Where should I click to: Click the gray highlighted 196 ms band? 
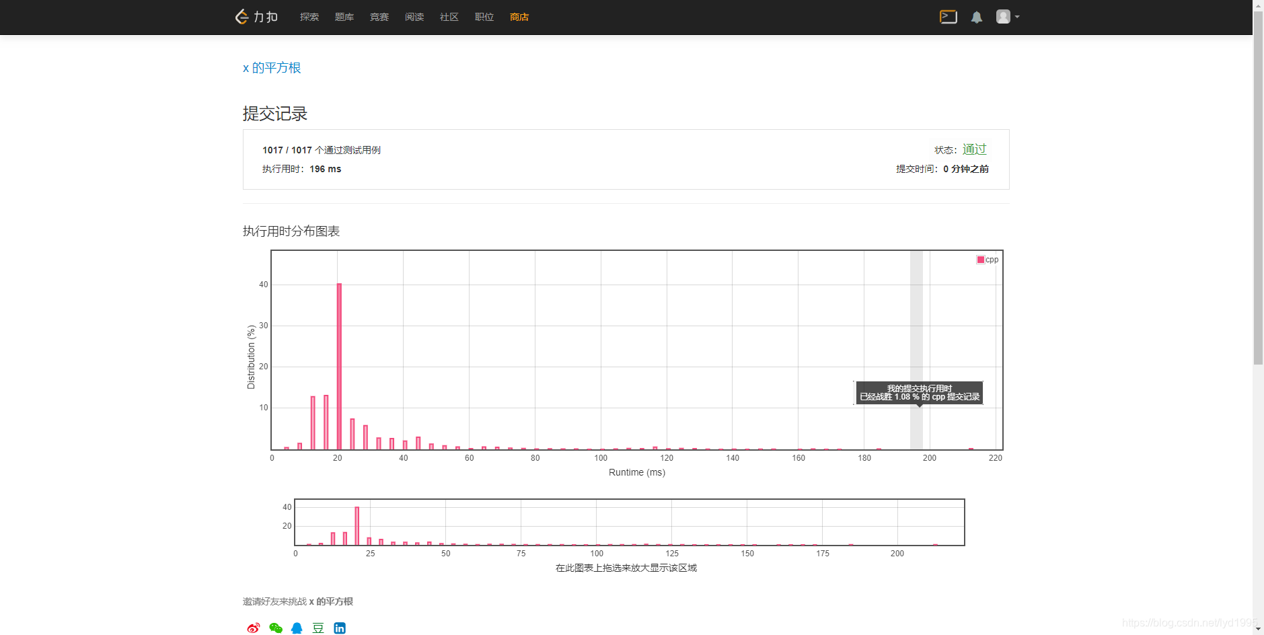[916, 350]
